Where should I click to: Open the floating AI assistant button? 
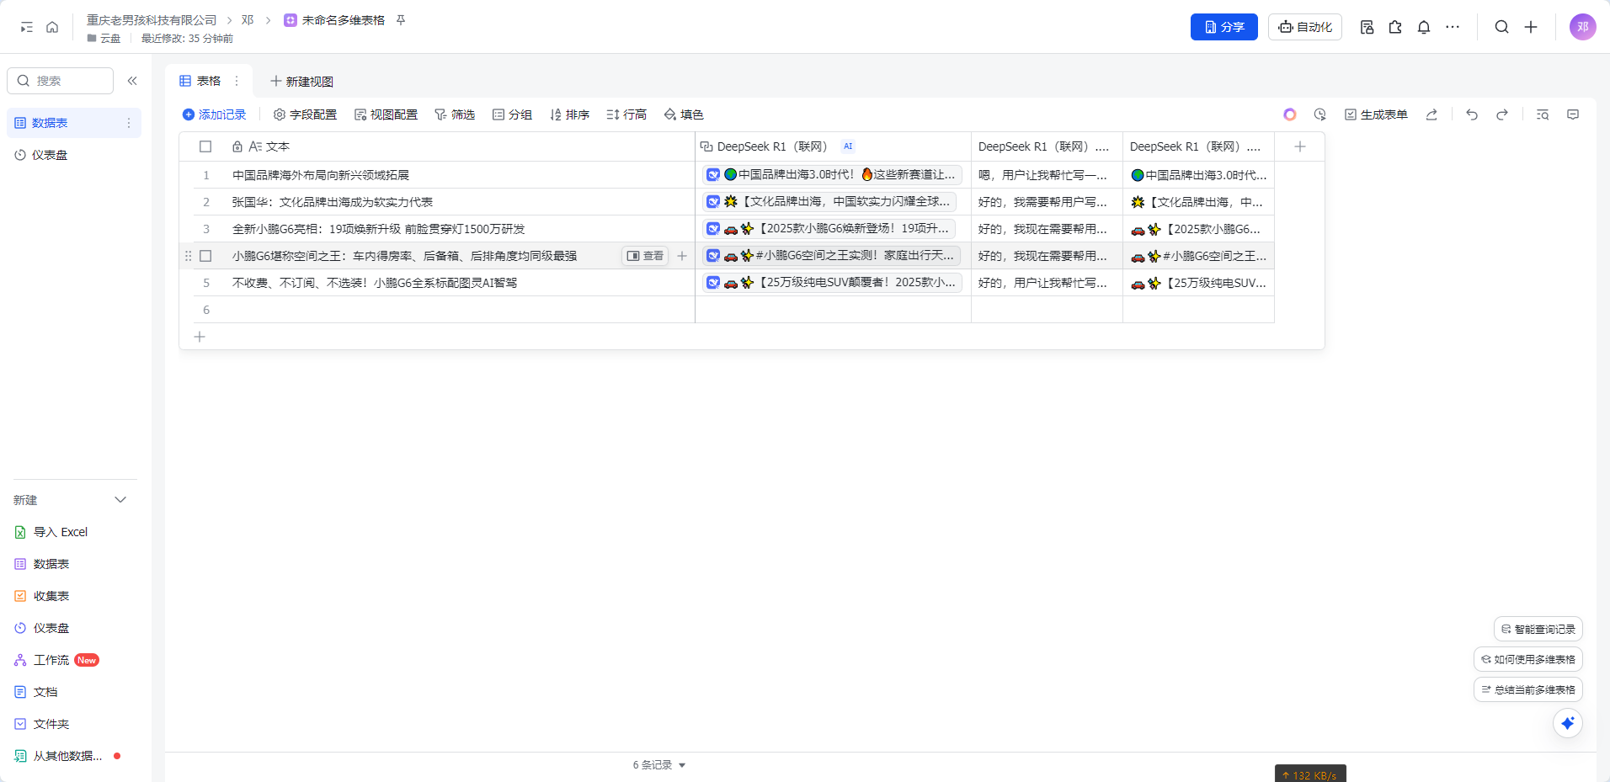tap(1567, 723)
